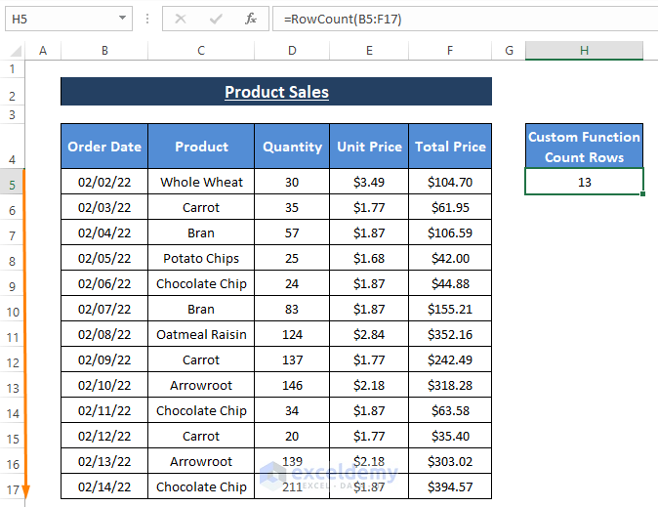This screenshot has height=507, width=658.
Task: Click the Product Sales title cell
Action: [x=276, y=93]
